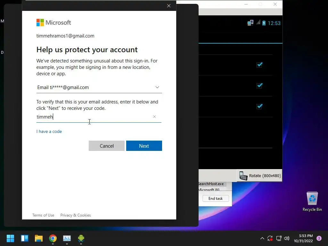Screen dimensions: 328x246
Task: Expand the Email ti*****@gmail.com dropdown
Action: tap(99, 87)
